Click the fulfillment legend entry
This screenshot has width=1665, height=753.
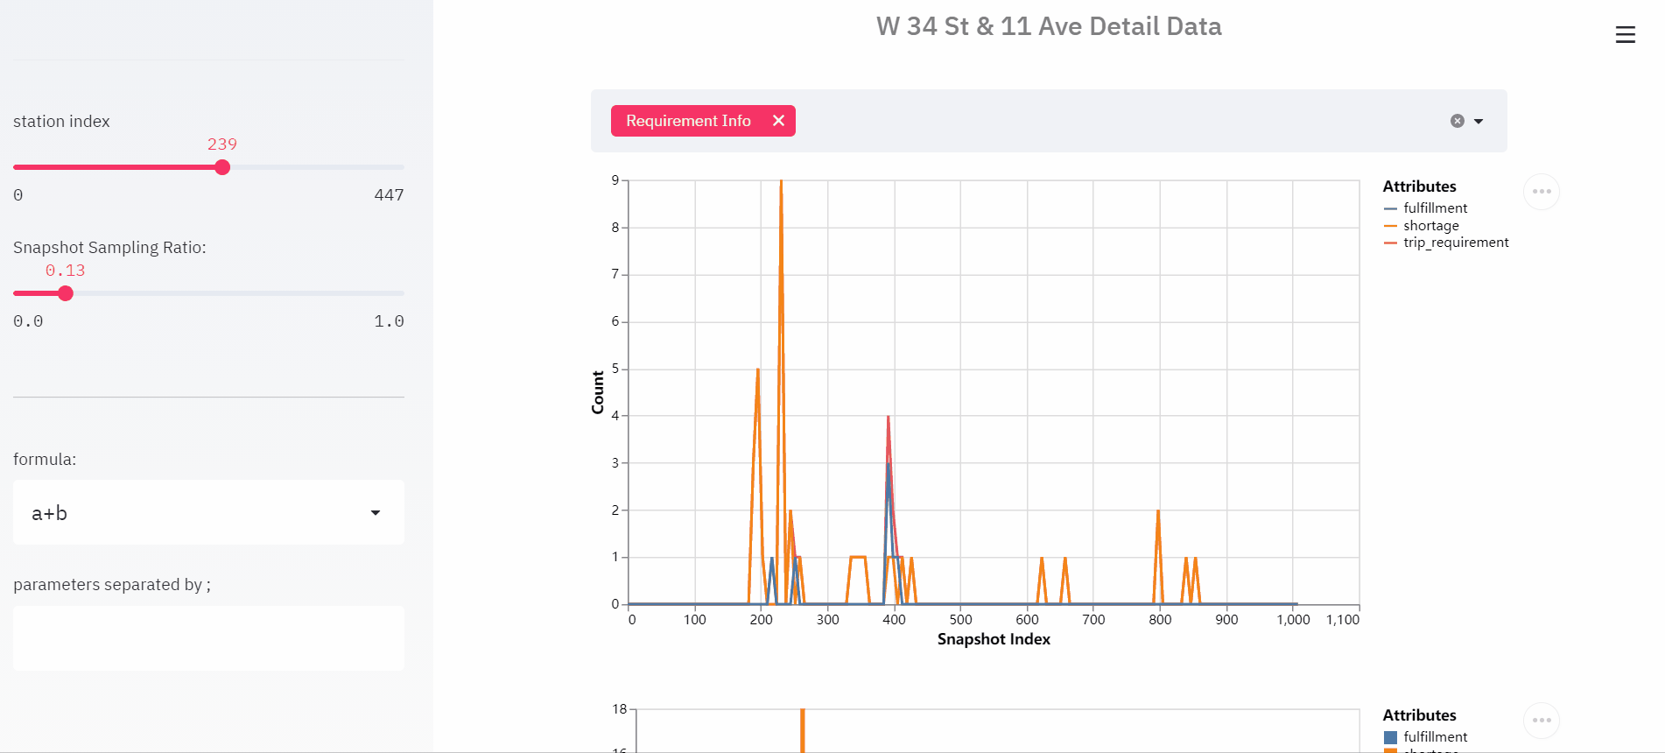pos(1425,208)
